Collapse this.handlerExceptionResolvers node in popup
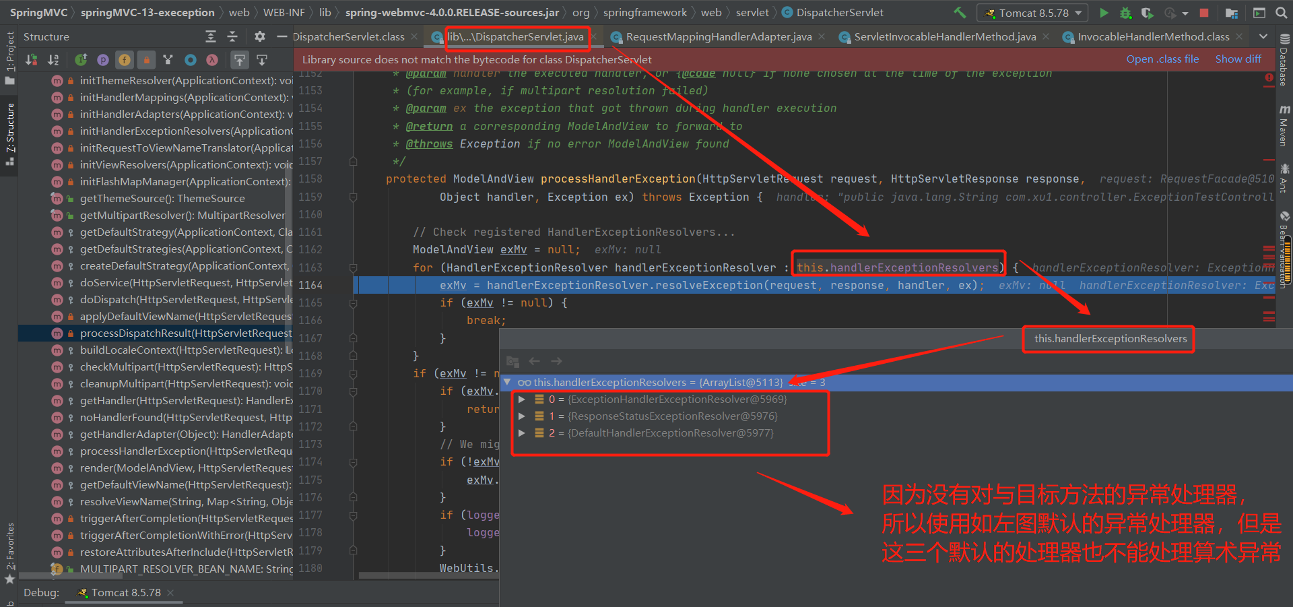This screenshot has width=1293, height=607. point(507,382)
